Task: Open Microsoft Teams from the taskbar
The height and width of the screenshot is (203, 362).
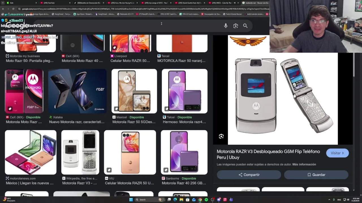Action: (x=231, y=200)
